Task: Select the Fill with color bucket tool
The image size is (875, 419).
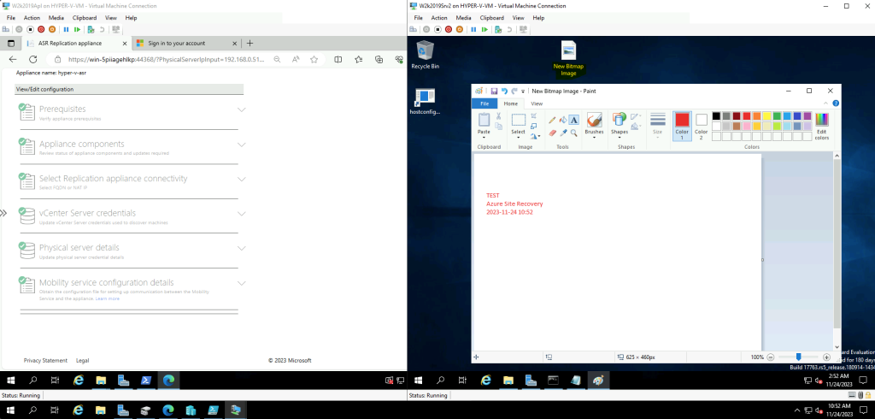Action: (563, 120)
